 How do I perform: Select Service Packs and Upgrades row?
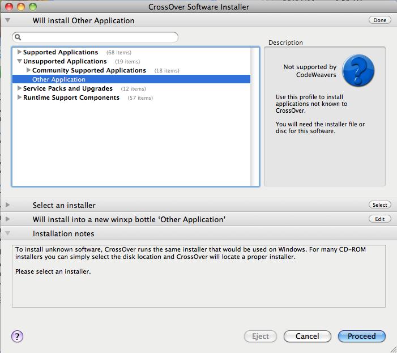click(131, 88)
